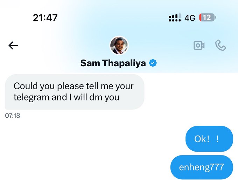Tap the cellular signal strength icon

(175, 18)
